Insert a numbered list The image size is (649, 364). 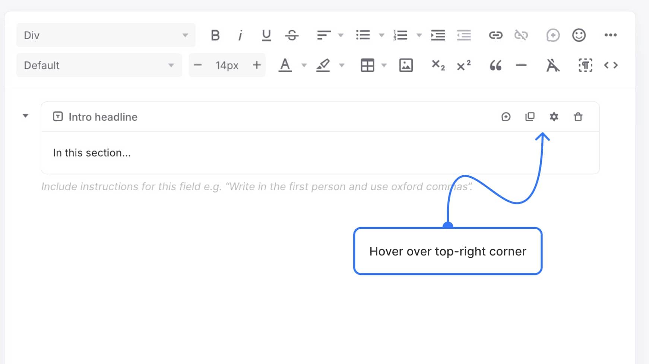tap(400, 35)
